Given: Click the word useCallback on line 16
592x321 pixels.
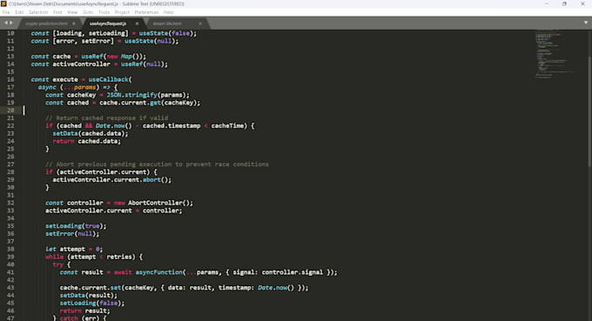Looking at the screenshot, I should (108, 79).
